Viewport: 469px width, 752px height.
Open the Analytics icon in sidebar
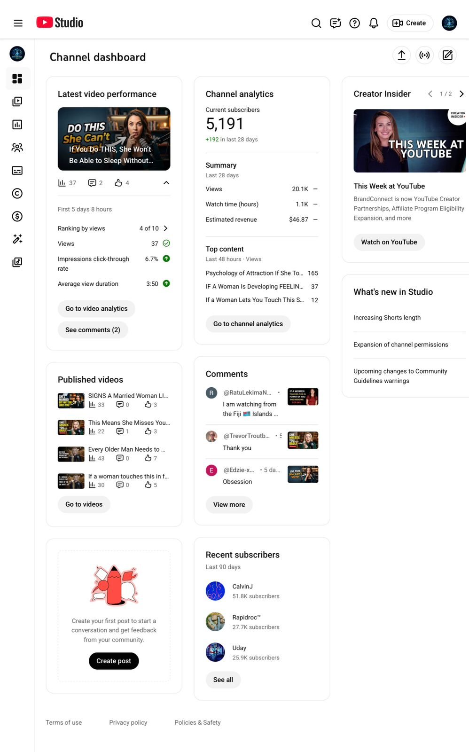(x=17, y=125)
